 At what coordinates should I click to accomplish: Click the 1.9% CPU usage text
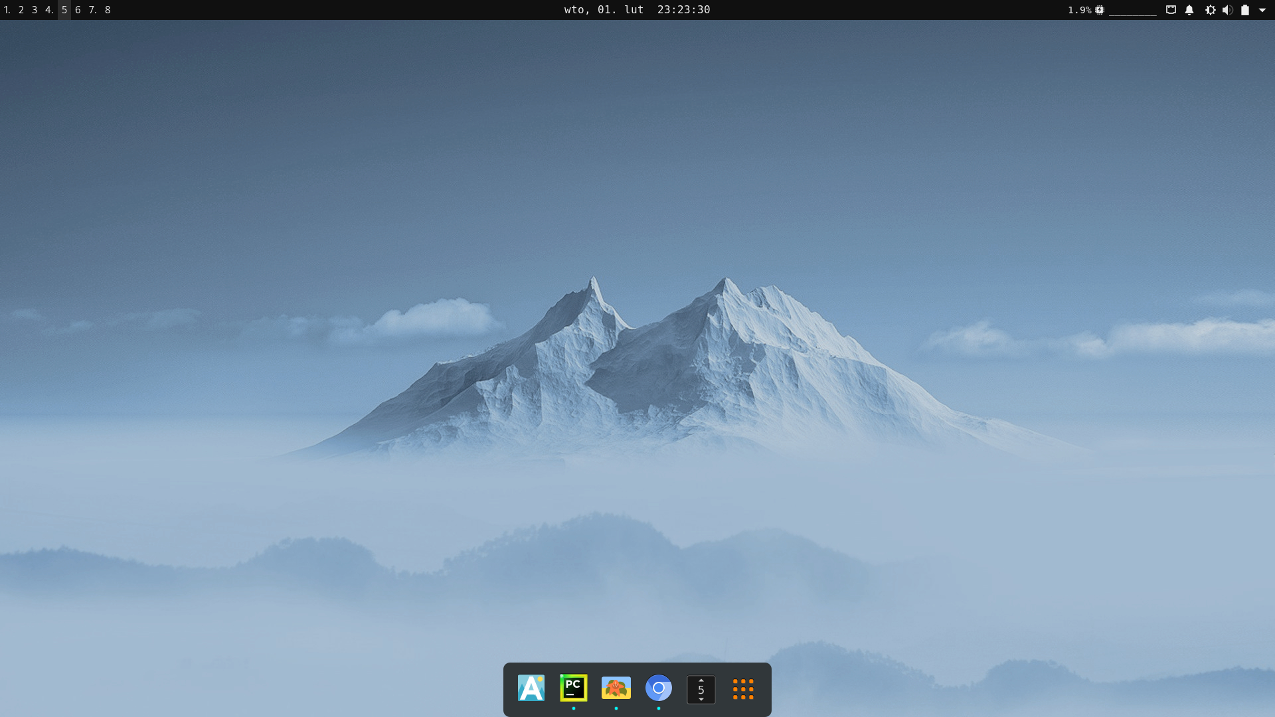coord(1079,10)
